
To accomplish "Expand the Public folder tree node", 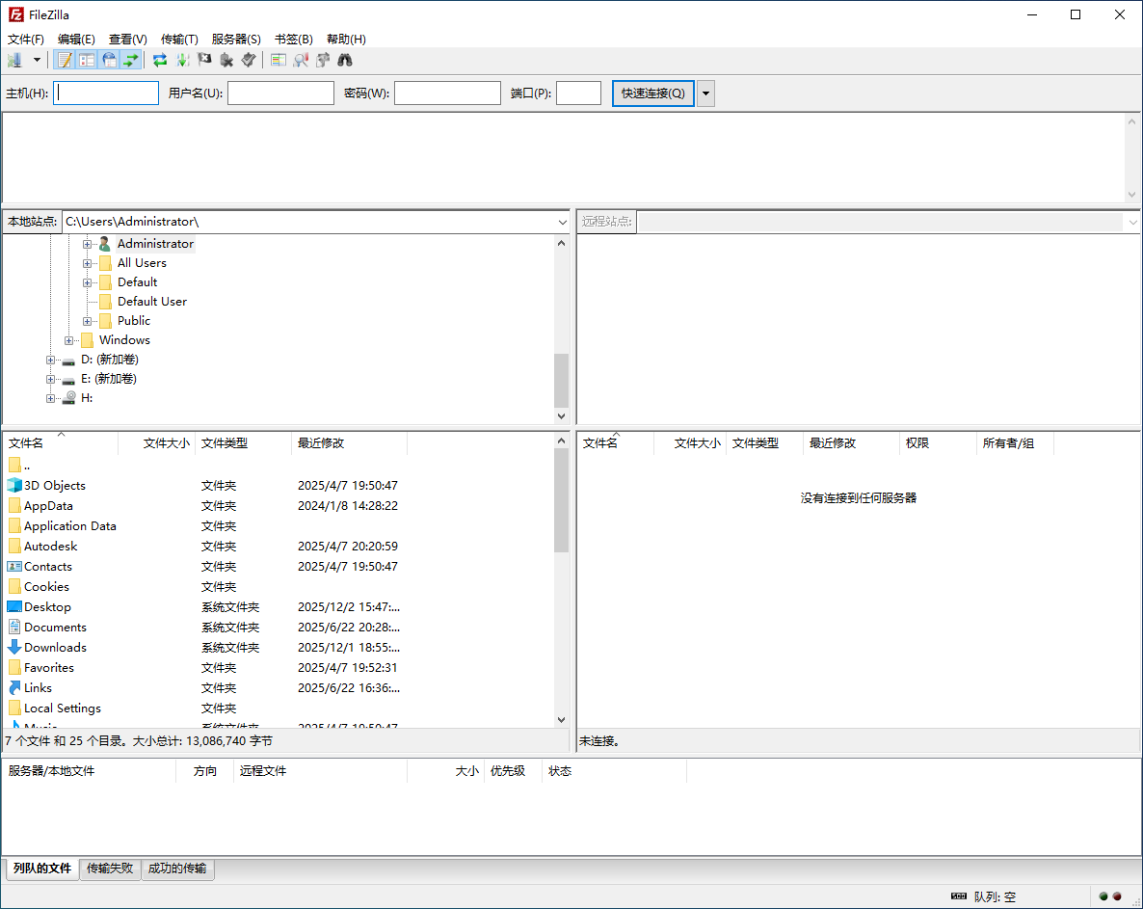I will [x=87, y=321].
